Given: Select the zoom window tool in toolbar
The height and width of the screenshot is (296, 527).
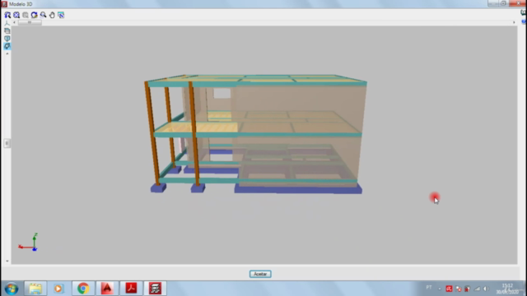Looking at the screenshot, I should pyautogui.click(x=7, y=15).
